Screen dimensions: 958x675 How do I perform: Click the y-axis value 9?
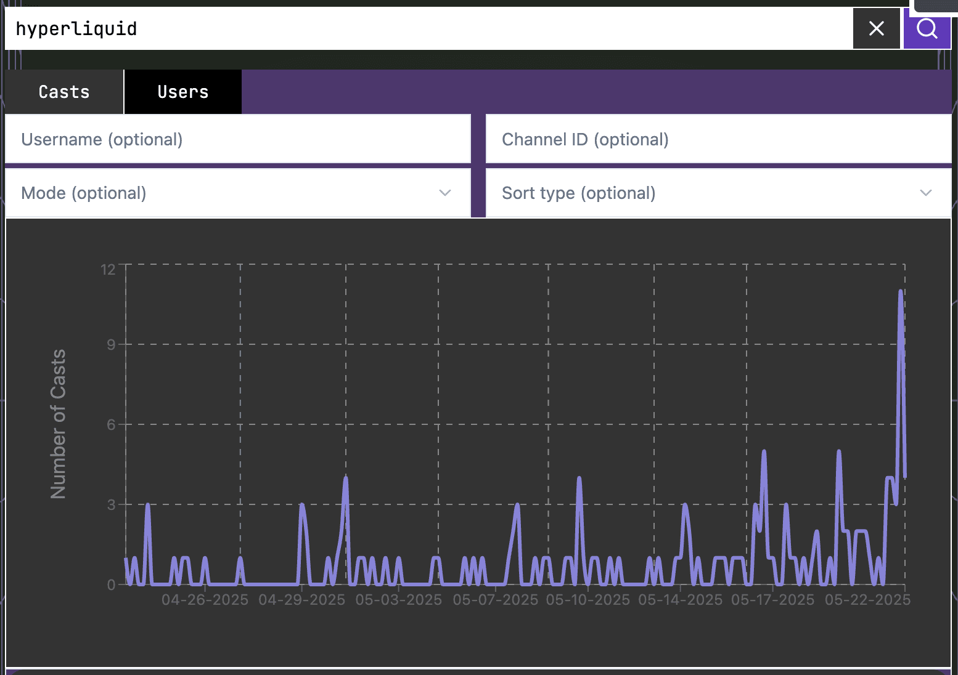coord(111,344)
